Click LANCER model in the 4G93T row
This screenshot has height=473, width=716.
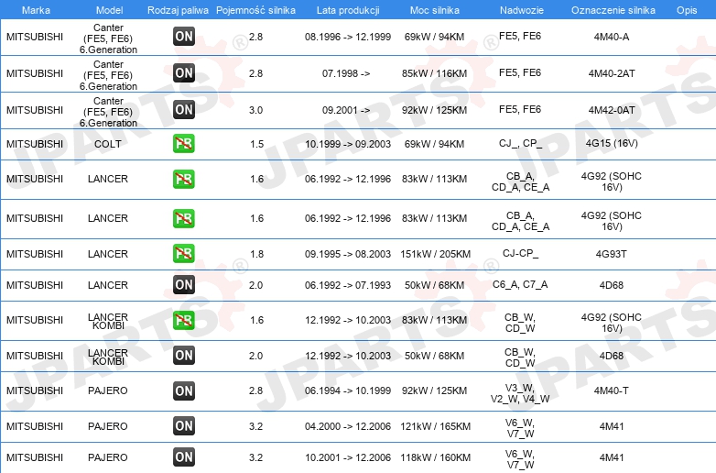pyautogui.click(x=108, y=254)
